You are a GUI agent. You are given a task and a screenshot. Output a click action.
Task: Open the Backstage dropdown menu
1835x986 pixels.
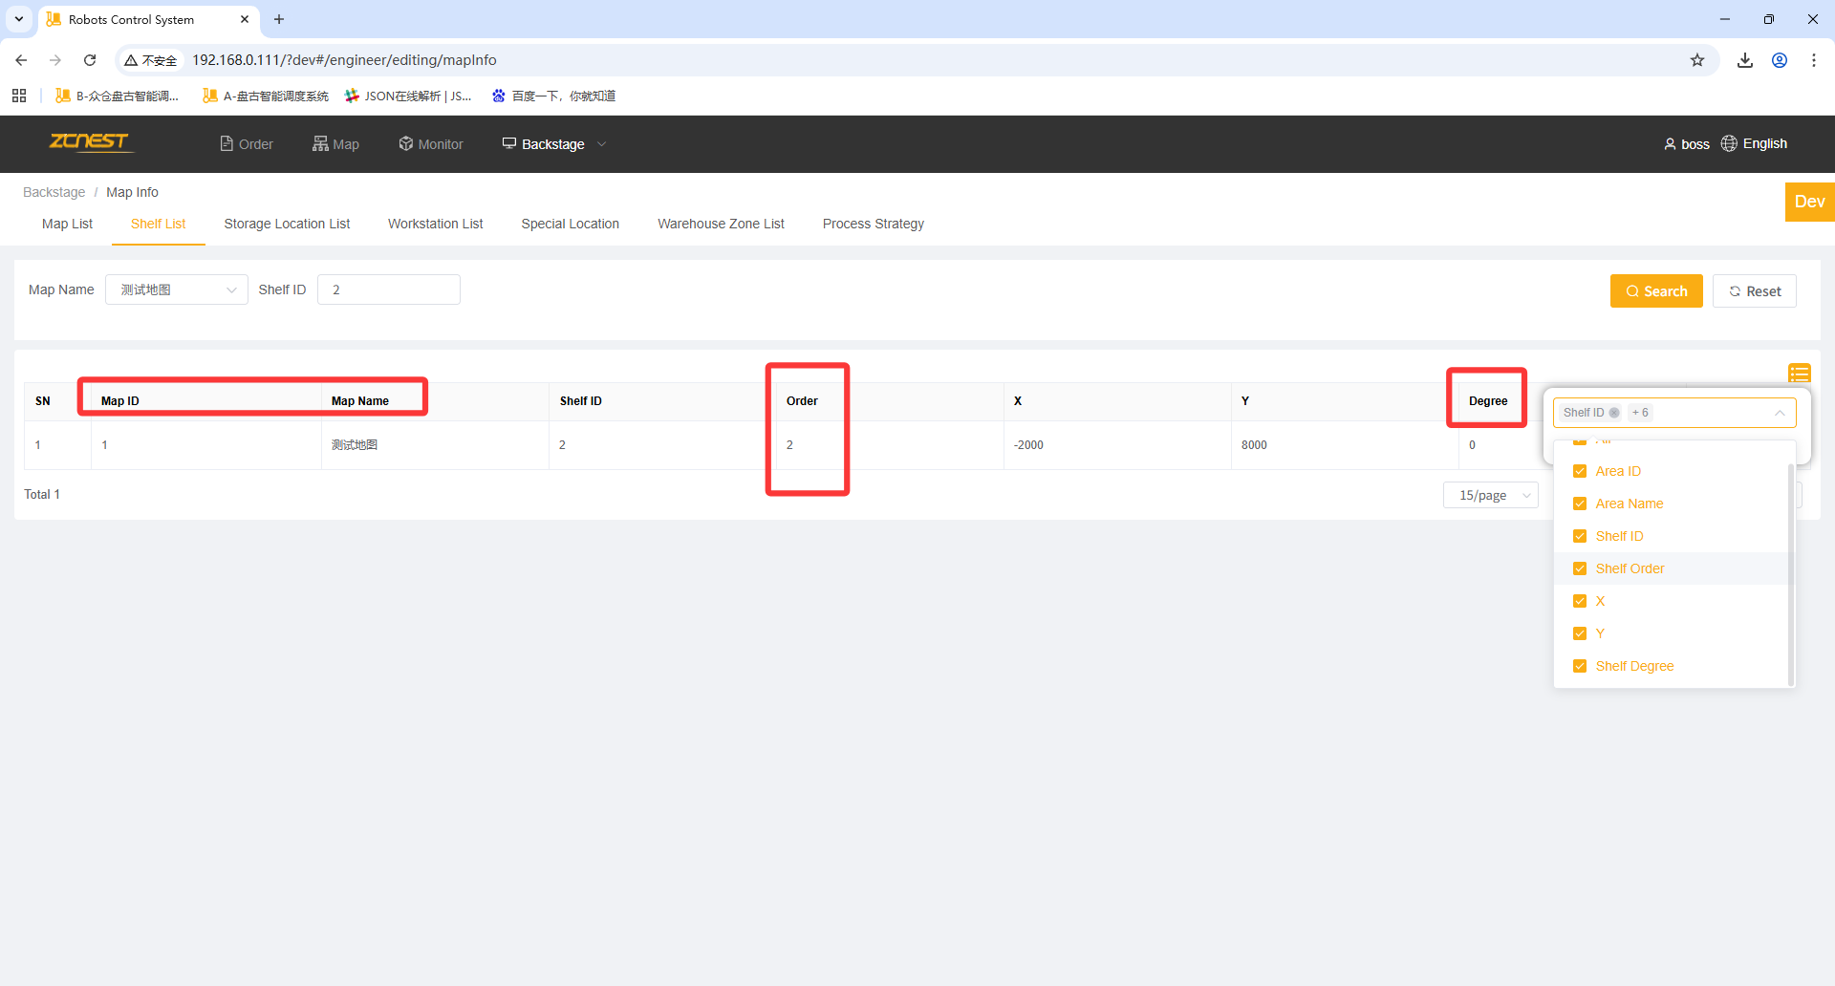click(554, 144)
